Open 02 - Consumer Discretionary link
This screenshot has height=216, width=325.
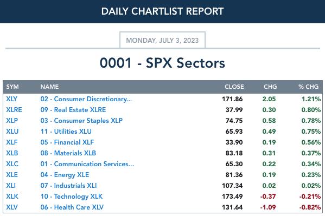[86, 99]
